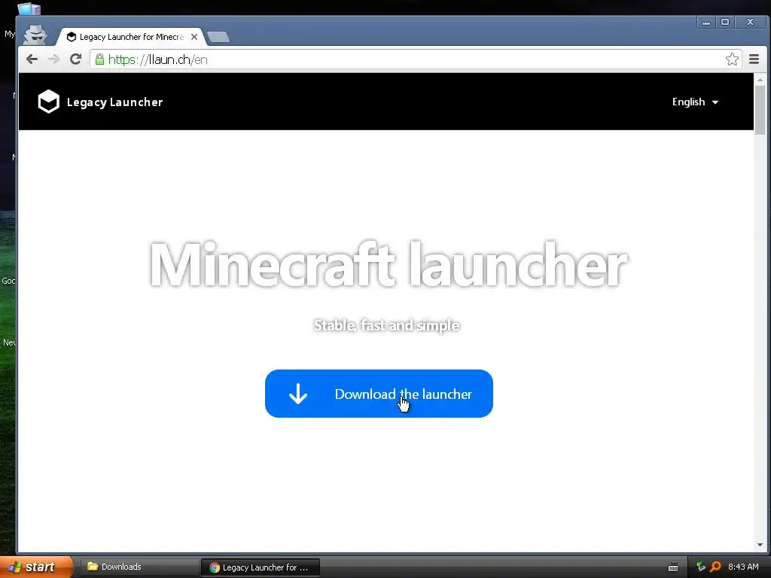
Task: Click the Stable, fast and simple subtitle
Action: pyautogui.click(x=386, y=325)
